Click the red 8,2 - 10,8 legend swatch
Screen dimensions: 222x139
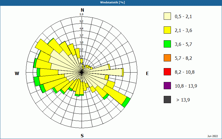[167, 72]
